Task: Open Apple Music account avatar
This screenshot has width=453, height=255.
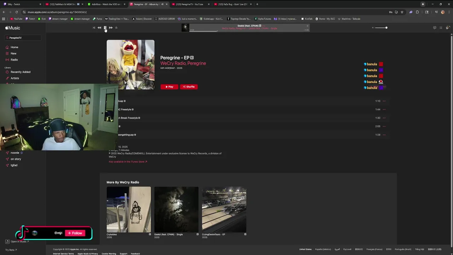Action: [x=448, y=28]
